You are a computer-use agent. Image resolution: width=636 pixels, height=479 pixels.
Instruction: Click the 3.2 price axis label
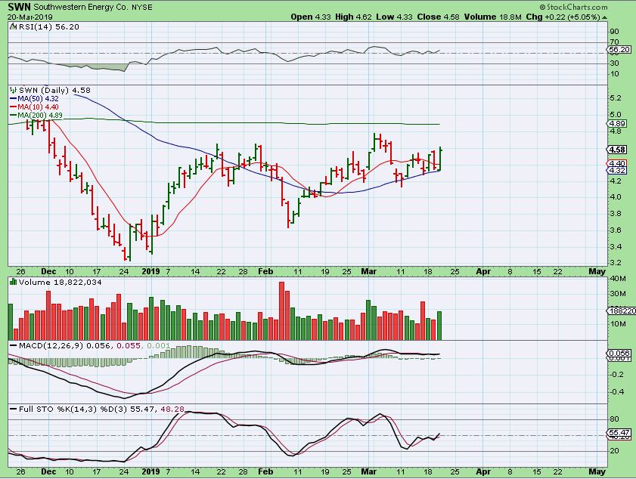pos(616,263)
